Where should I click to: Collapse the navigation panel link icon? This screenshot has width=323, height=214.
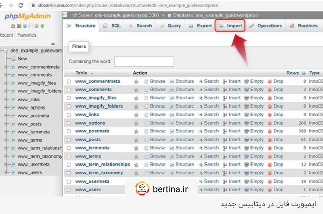click(53, 44)
